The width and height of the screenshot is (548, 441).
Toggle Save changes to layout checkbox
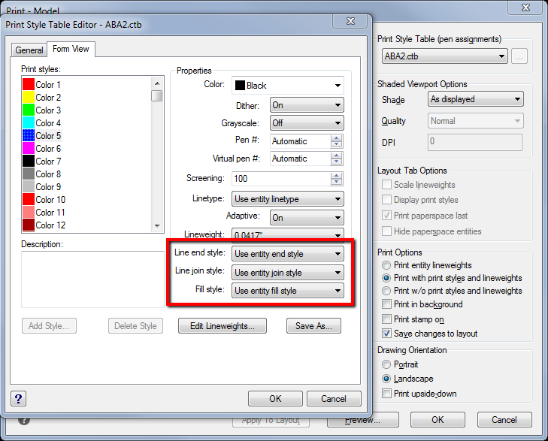386,333
